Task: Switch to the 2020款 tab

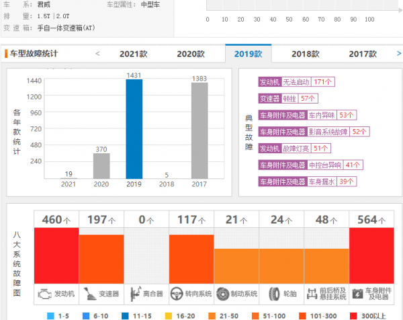Action: pos(191,54)
